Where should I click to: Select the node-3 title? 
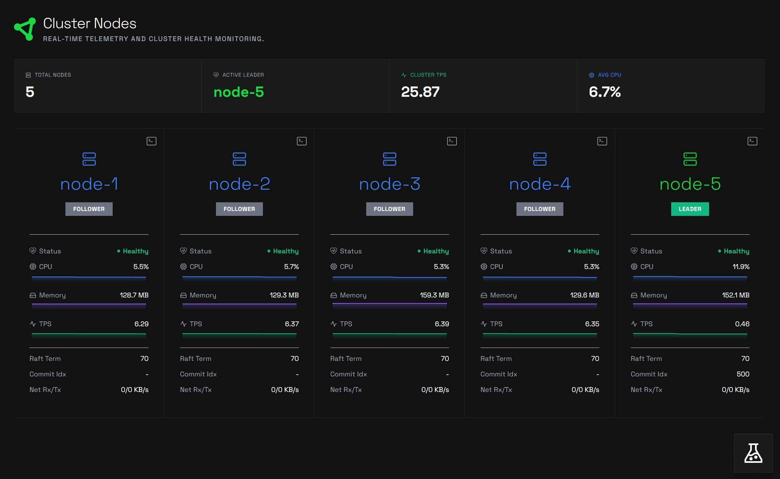tap(390, 184)
